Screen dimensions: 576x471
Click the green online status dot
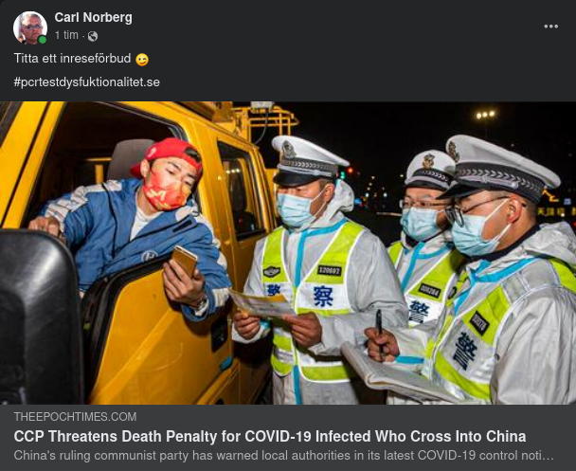(43, 40)
